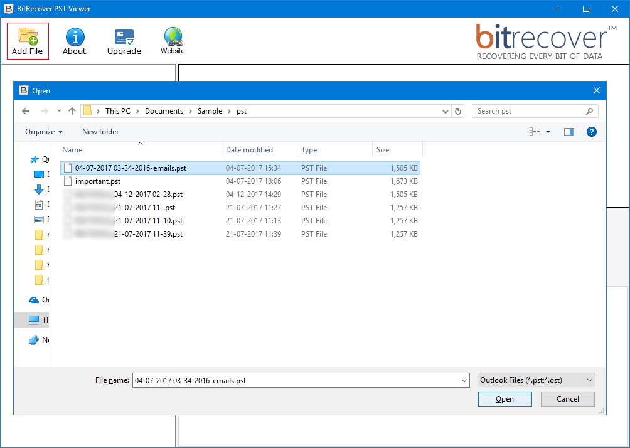The width and height of the screenshot is (630, 448).
Task: Go up one folder level
Action: 72,111
